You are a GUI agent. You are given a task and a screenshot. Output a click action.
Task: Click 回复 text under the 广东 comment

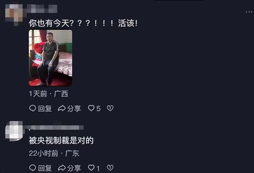point(45,168)
